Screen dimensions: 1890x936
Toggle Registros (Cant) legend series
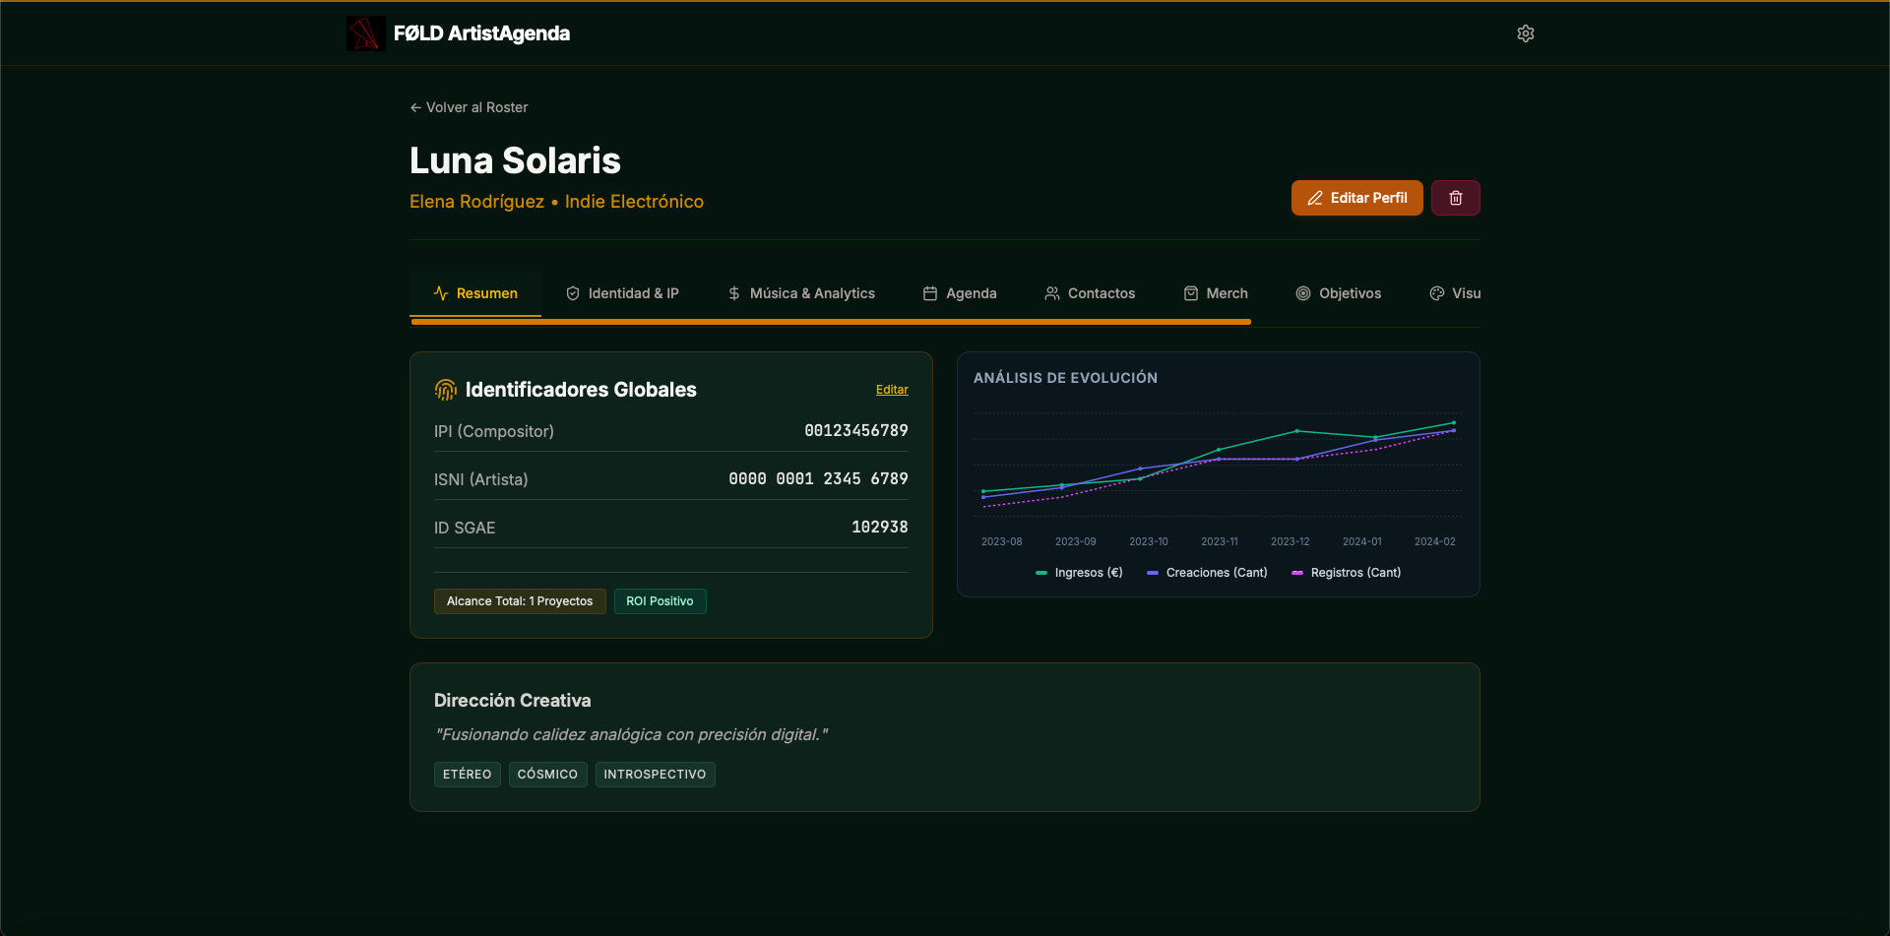pos(1346,573)
